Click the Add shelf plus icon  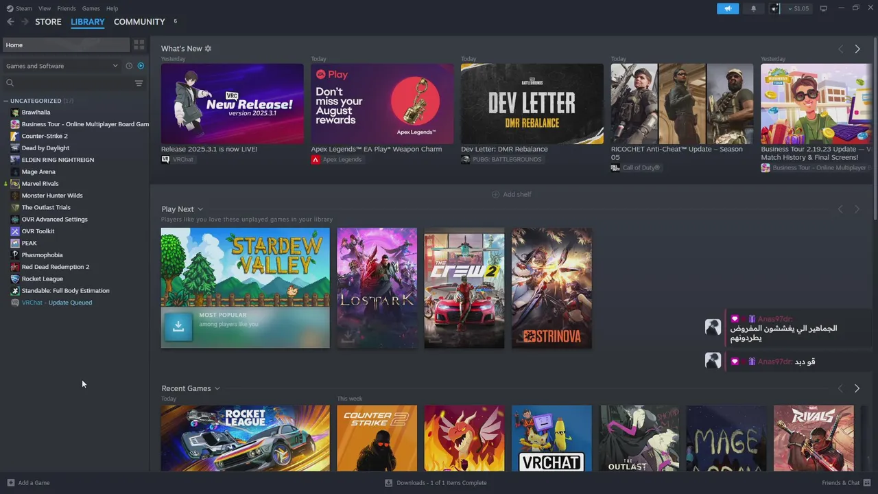click(496, 194)
